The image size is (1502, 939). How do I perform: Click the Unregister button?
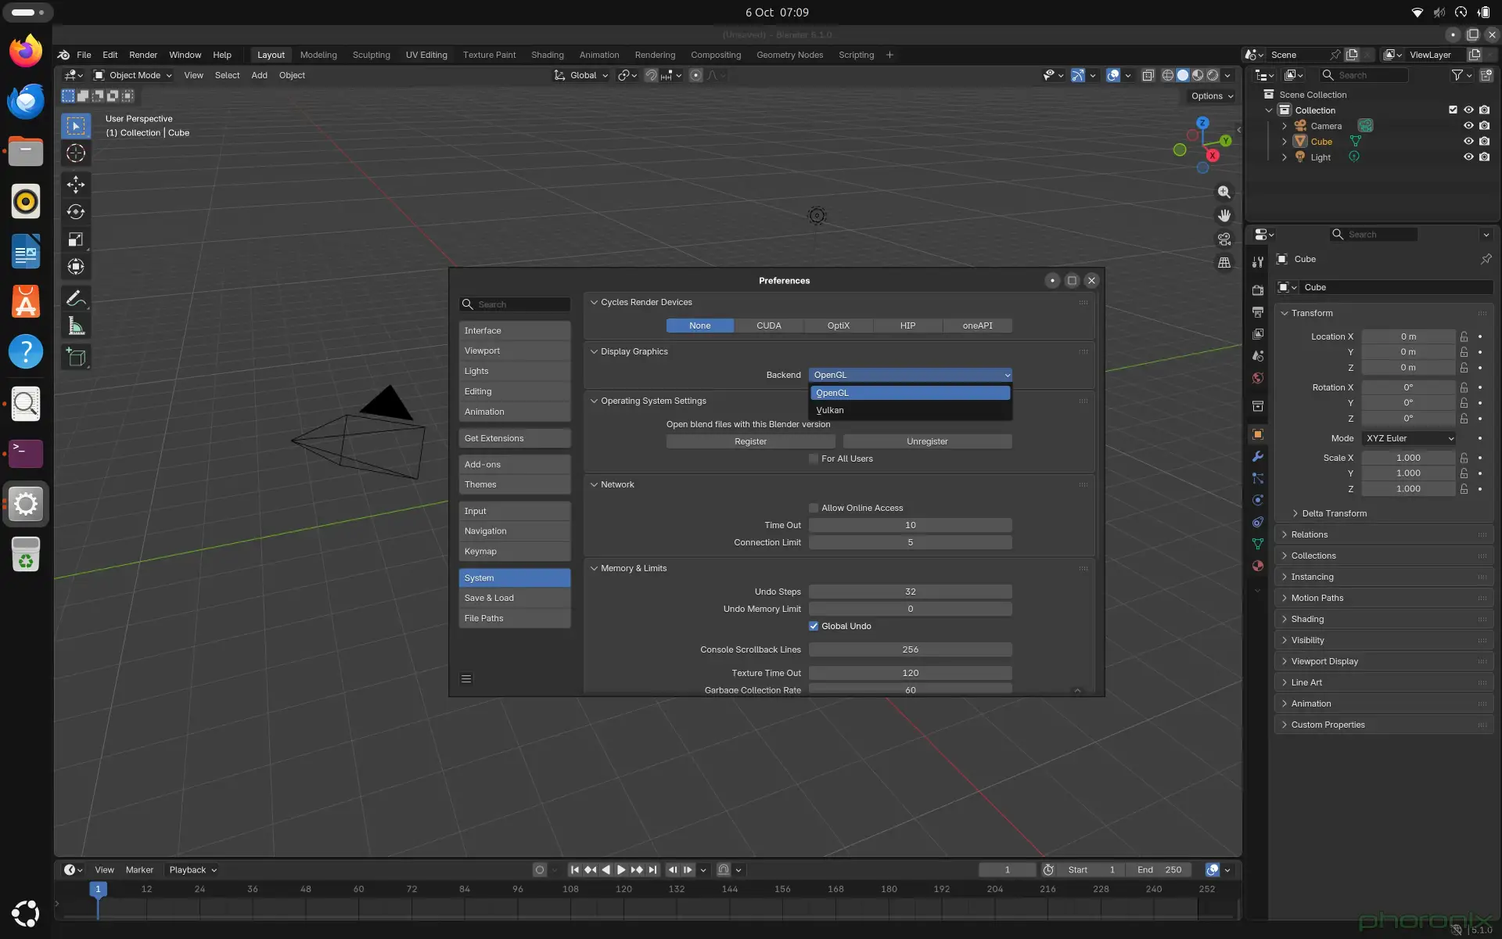pyautogui.click(x=927, y=441)
